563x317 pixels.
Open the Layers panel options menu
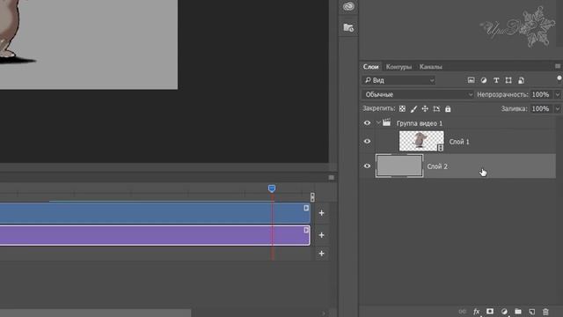(557, 66)
